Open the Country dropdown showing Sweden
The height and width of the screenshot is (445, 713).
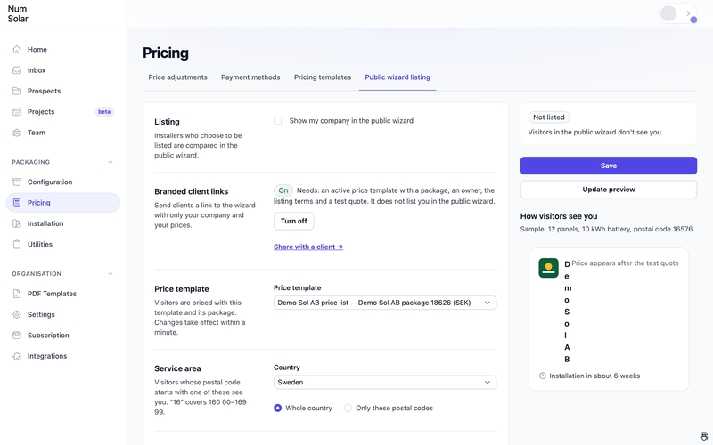pyautogui.click(x=385, y=383)
